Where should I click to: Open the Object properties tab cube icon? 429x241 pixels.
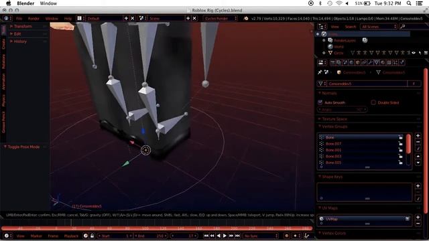[357, 62]
